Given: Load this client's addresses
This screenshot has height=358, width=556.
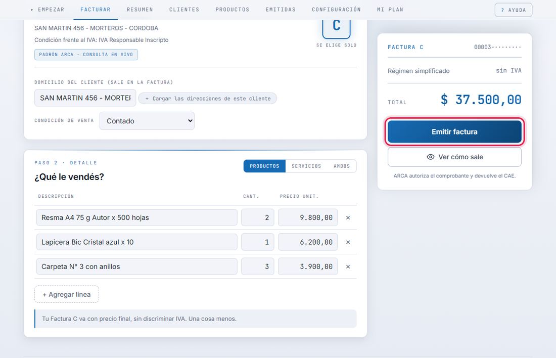Looking at the screenshot, I should (x=207, y=98).
